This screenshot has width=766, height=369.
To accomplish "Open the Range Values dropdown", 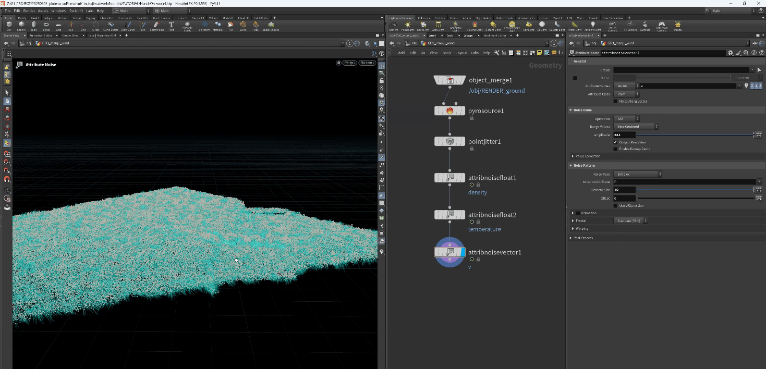I will pos(636,127).
